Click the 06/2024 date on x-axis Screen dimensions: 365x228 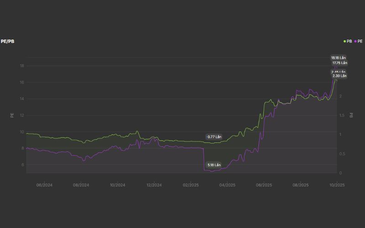pyautogui.click(x=44, y=185)
